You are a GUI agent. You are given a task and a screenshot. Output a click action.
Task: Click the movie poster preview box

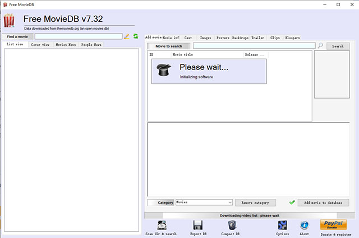pyautogui.click(x=332, y=74)
